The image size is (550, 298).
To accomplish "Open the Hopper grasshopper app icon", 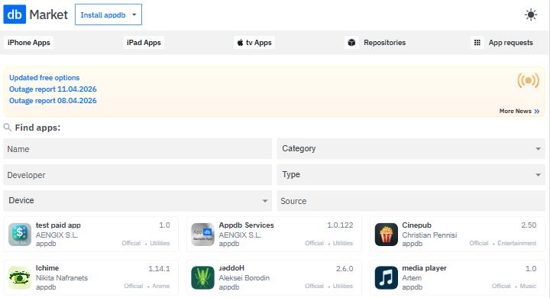I will (x=202, y=277).
